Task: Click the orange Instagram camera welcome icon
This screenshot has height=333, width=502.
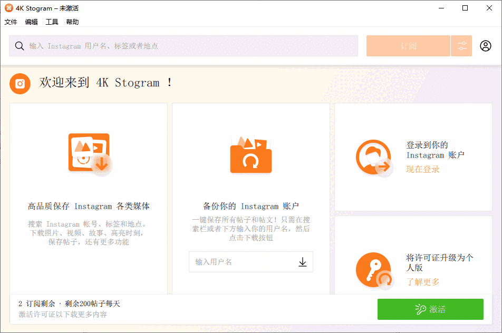Action: (x=20, y=83)
